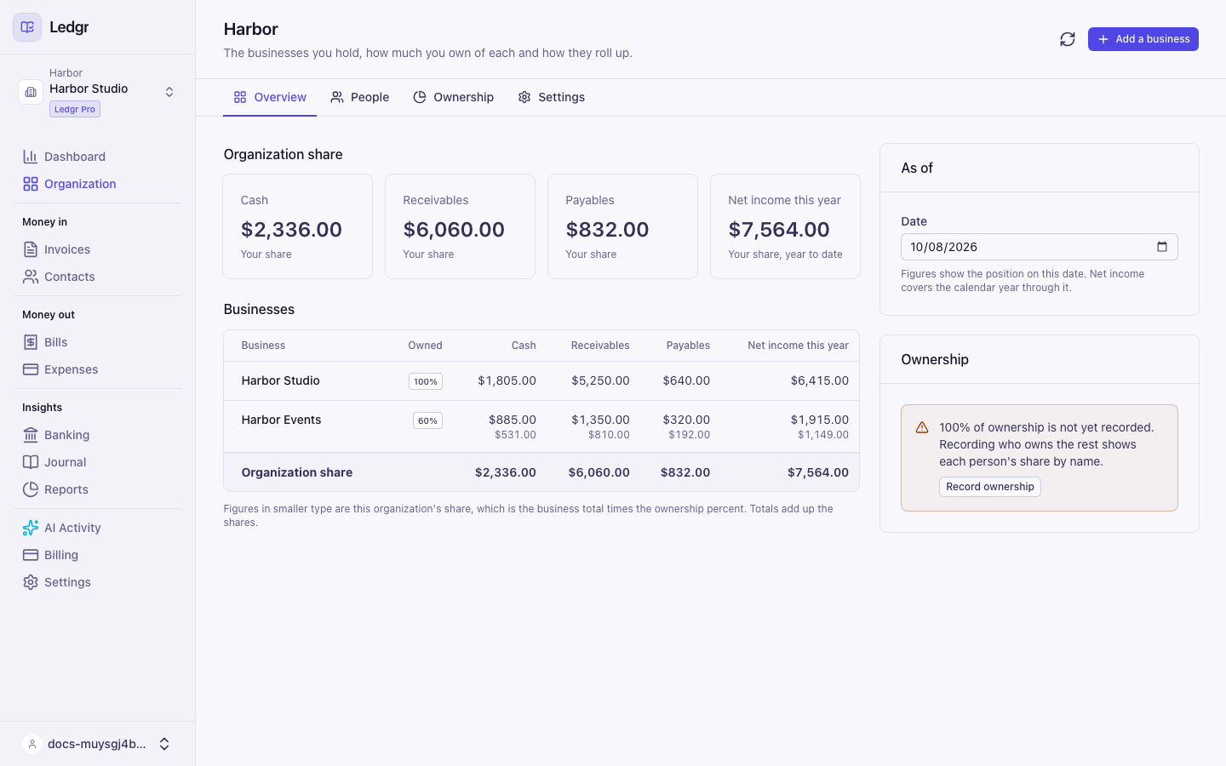The width and height of the screenshot is (1226, 766).
Task: Open the Harbor Studio business row
Action: click(x=541, y=381)
